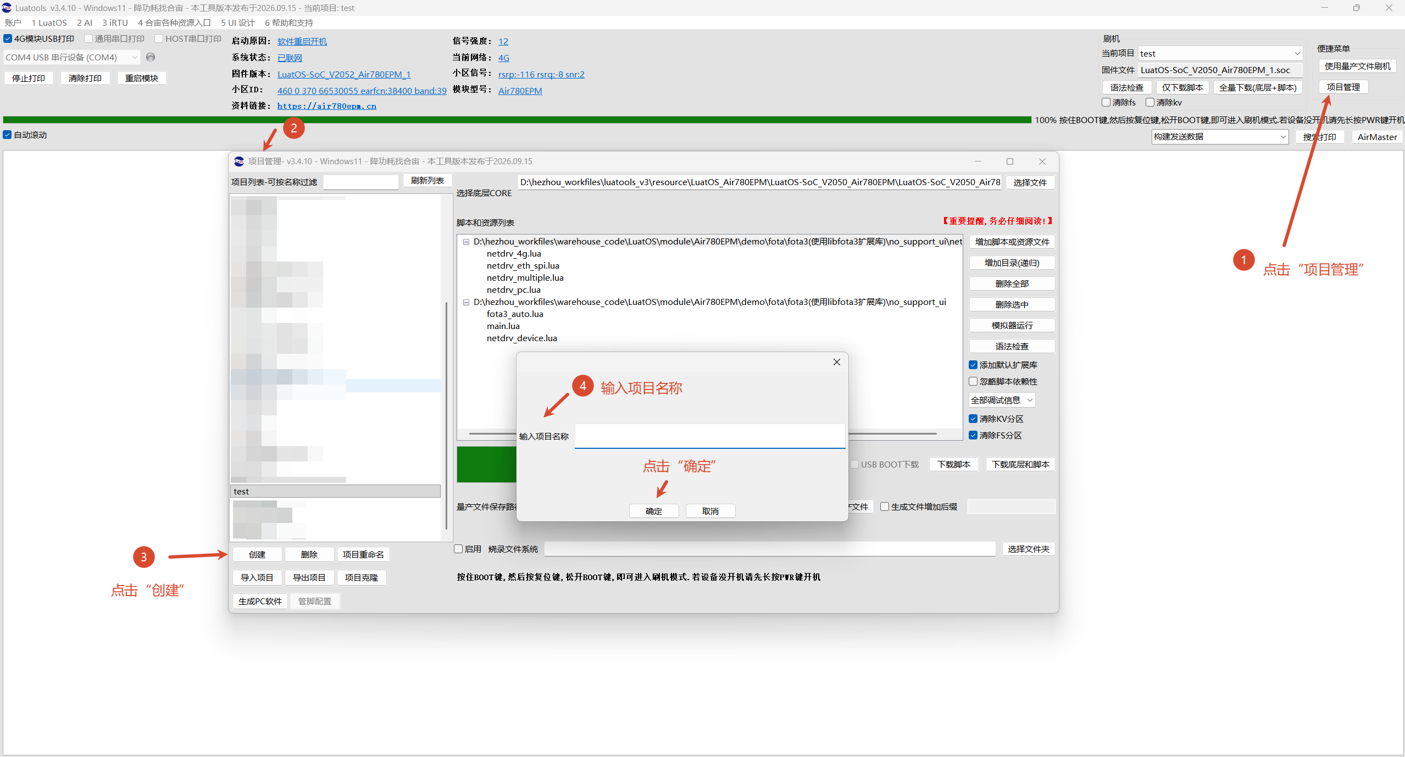Toggle 添加默认扩展库 checkbox
The image size is (1405, 757).
click(973, 365)
